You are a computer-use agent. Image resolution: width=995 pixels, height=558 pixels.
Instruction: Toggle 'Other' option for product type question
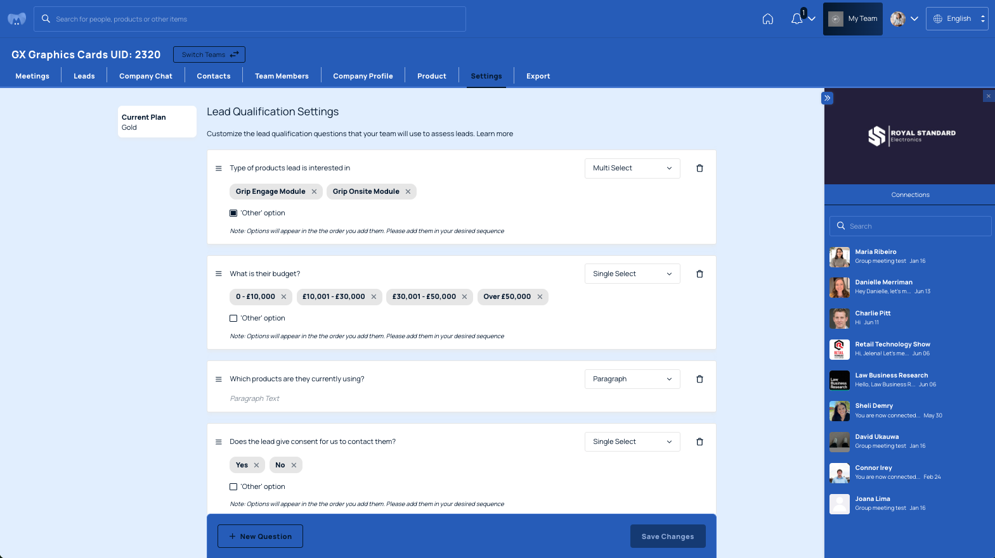pyautogui.click(x=233, y=213)
